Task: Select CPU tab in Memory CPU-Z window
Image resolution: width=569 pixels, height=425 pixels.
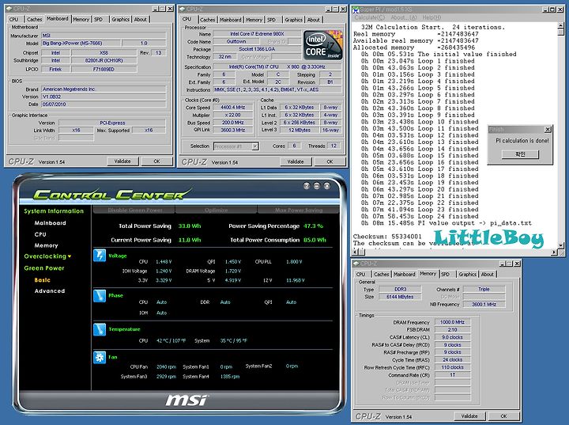Action: (360, 274)
